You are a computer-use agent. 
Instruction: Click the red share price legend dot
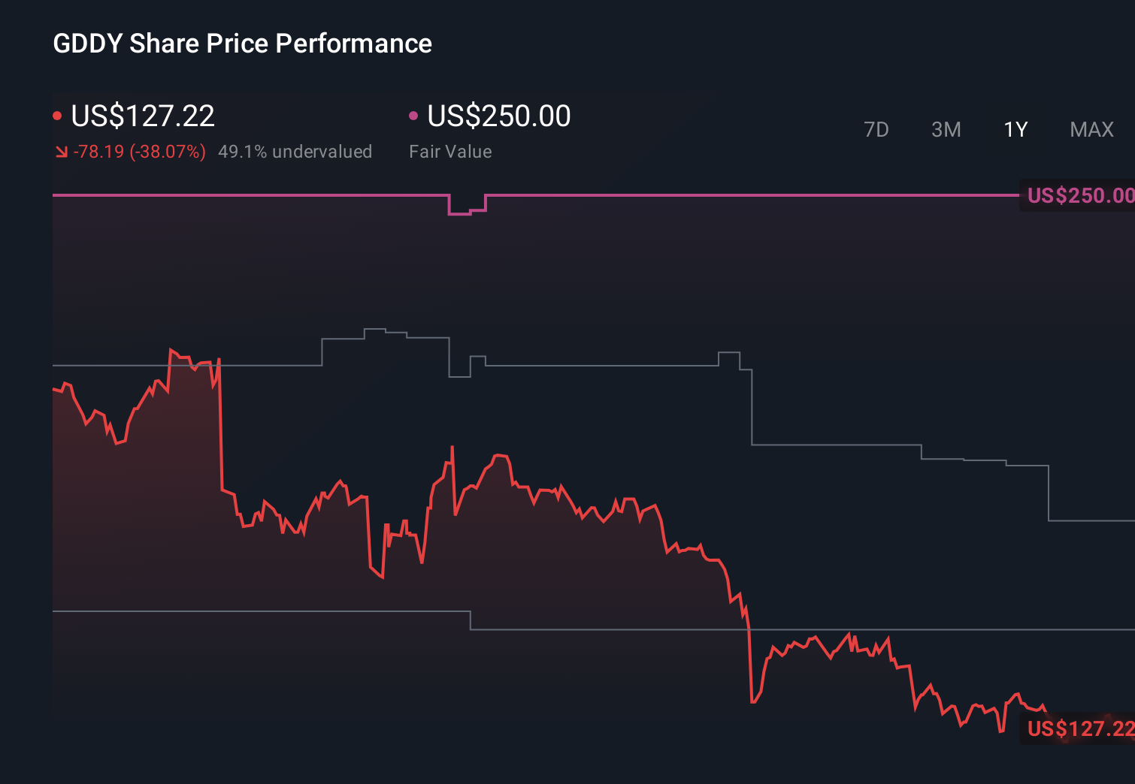click(57, 116)
